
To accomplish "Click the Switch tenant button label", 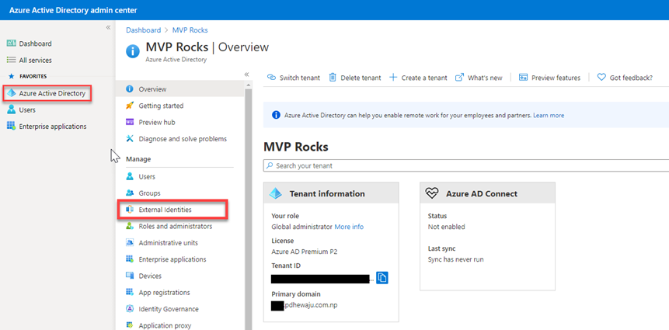I will pyautogui.click(x=299, y=78).
